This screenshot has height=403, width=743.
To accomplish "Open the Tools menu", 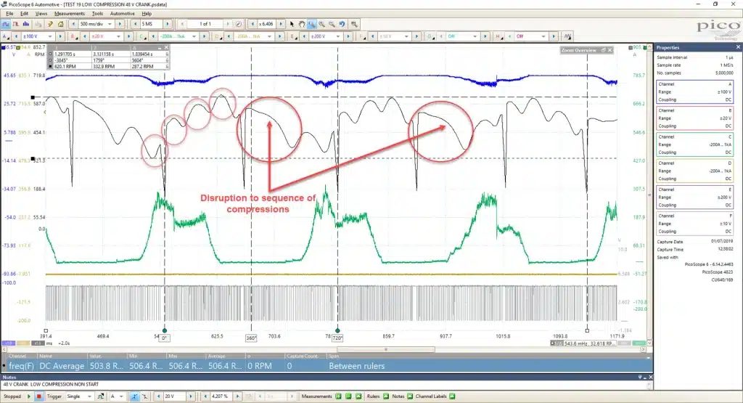I will pyautogui.click(x=97, y=14).
